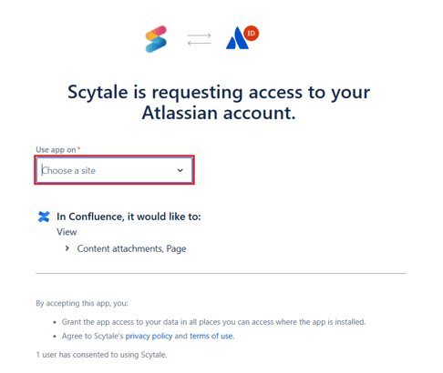Click the "1 user has consented" notice

101,355
